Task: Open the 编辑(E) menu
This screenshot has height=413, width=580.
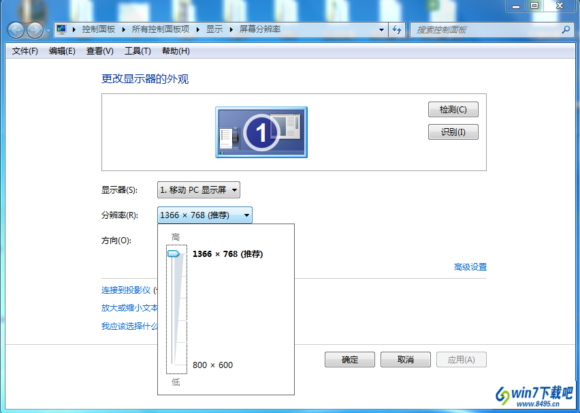Action: click(62, 51)
